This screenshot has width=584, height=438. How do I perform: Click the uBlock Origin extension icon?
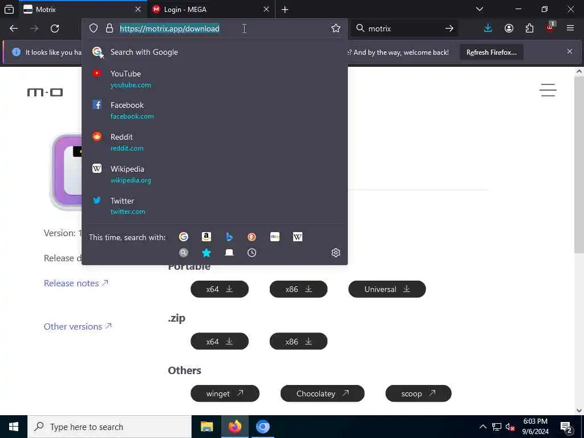point(550,28)
